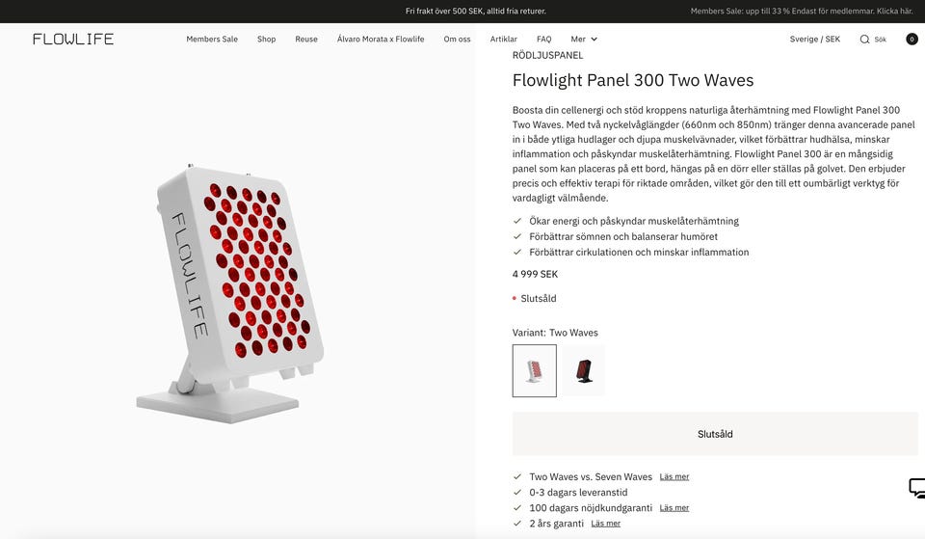Open the Sverige / SEK country selector
The image size is (925, 539).
(x=815, y=40)
